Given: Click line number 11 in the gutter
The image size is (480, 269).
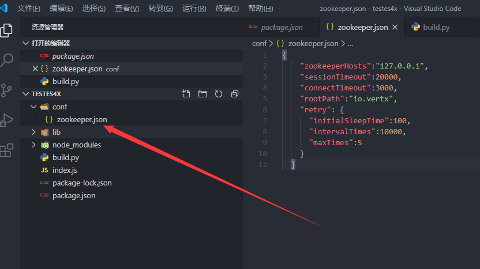Looking at the screenshot, I should (x=262, y=165).
